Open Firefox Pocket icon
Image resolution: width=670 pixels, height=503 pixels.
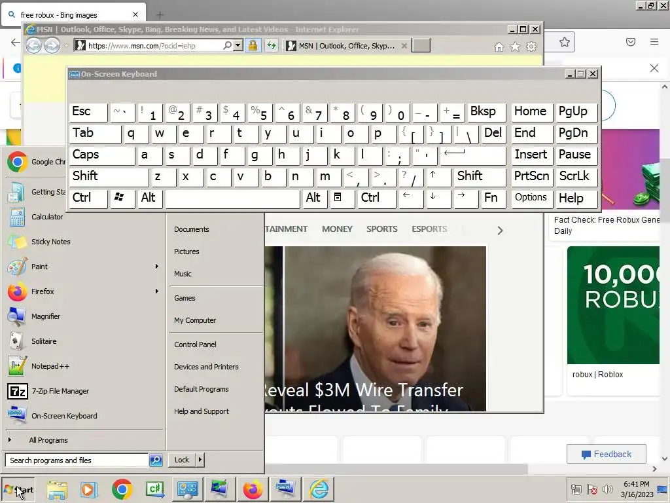pos(631,42)
